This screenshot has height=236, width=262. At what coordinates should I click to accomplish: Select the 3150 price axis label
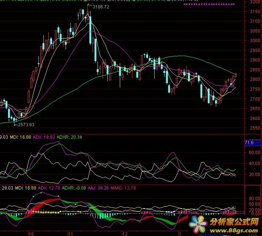point(255,12)
